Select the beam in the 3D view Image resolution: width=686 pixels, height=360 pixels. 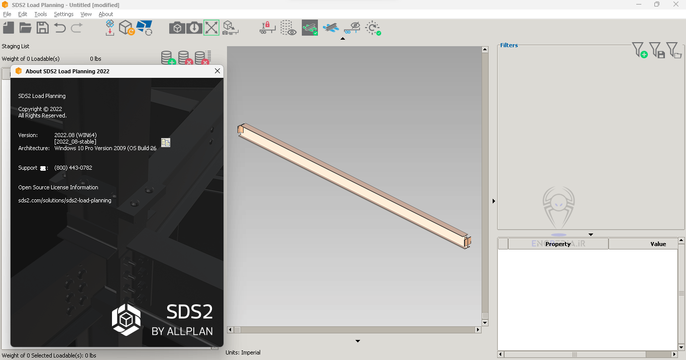pos(355,187)
